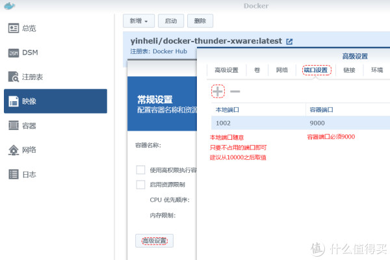
Task: Switch to 网络 tab in advanced settings
Action: (x=282, y=70)
